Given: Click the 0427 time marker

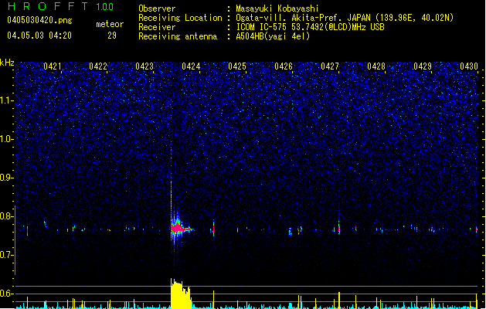Looking at the screenshot, I should pos(330,66).
